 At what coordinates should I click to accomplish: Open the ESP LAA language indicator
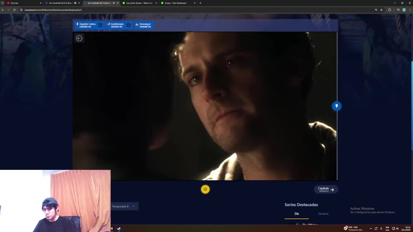pyautogui.click(x=388, y=229)
